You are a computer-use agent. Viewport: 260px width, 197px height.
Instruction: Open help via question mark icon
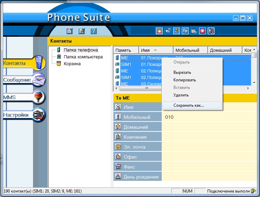pyautogui.click(x=93, y=31)
